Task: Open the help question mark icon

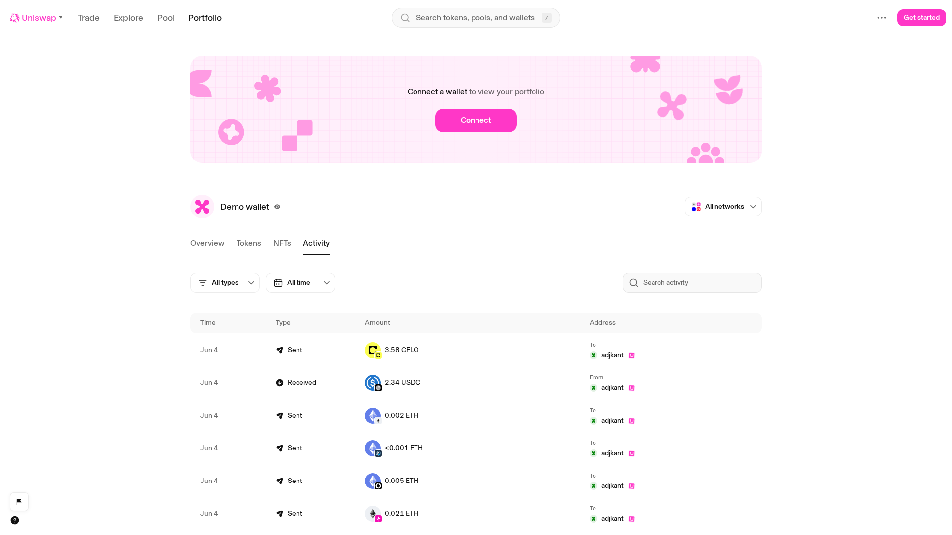Action: pyautogui.click(x=15, y=520)
